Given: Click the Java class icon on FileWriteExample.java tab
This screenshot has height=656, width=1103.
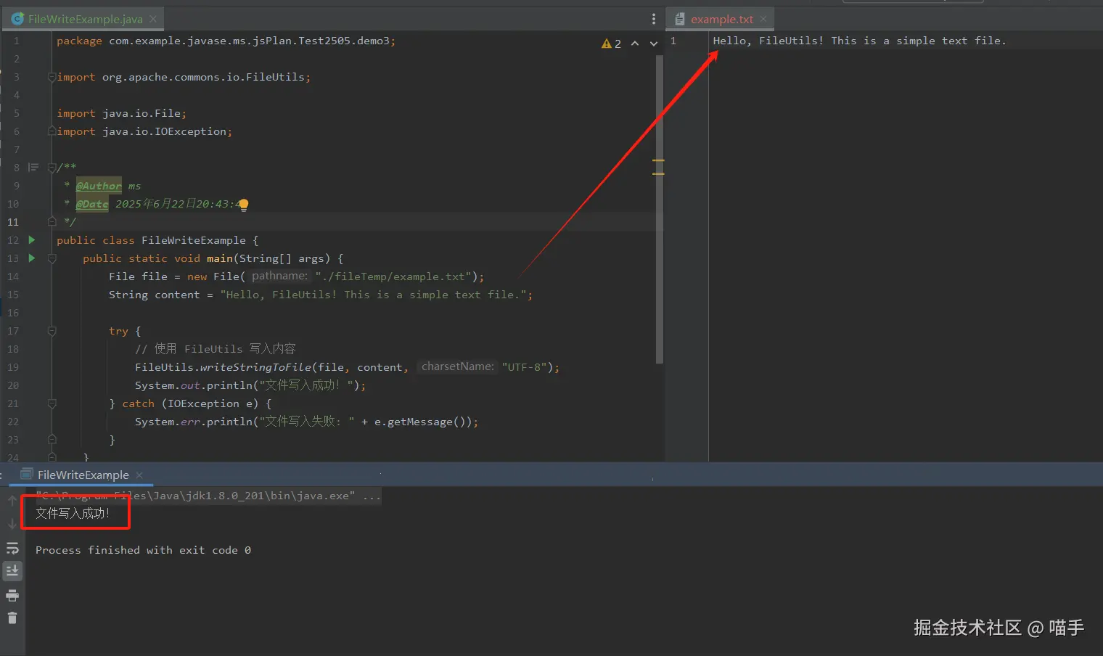Looking at the screenshot, I should pos(17,19).
